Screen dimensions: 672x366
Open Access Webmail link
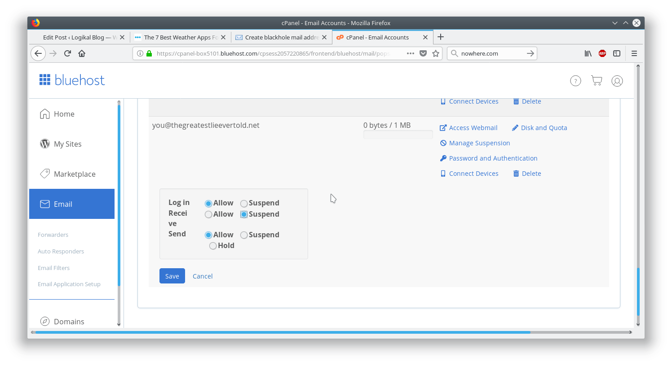coord(469,128)
